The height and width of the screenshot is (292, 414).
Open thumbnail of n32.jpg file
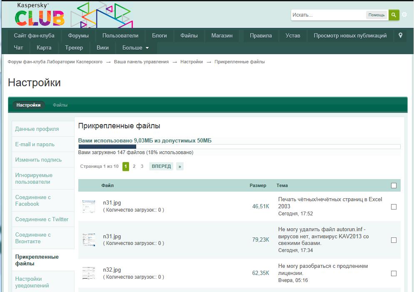tap(88, 273)
